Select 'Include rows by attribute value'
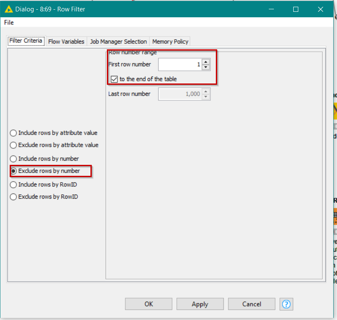Screen dimensions: 337x320 [13, 133]
